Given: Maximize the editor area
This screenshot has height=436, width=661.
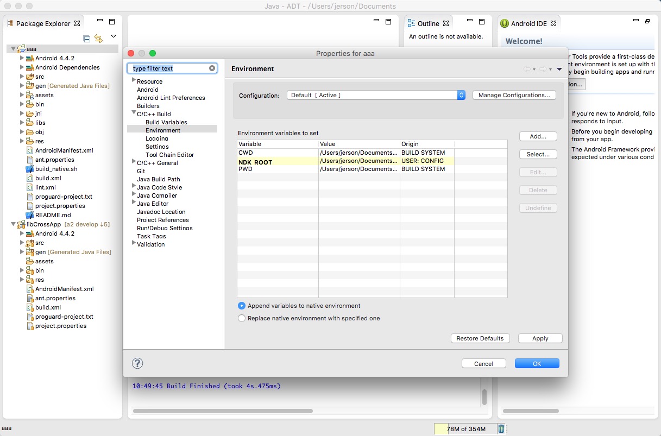Looking at the screenshot, I should [388, 22].
